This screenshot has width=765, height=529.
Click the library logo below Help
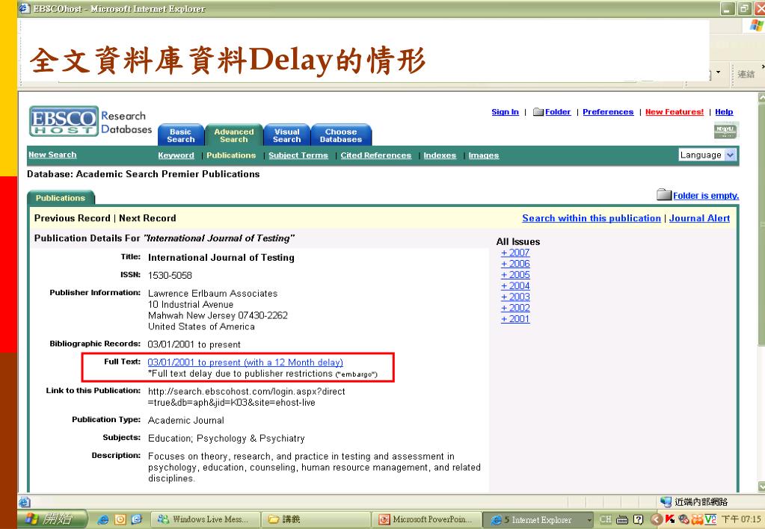pyautogui.click(x=726, y=131)
